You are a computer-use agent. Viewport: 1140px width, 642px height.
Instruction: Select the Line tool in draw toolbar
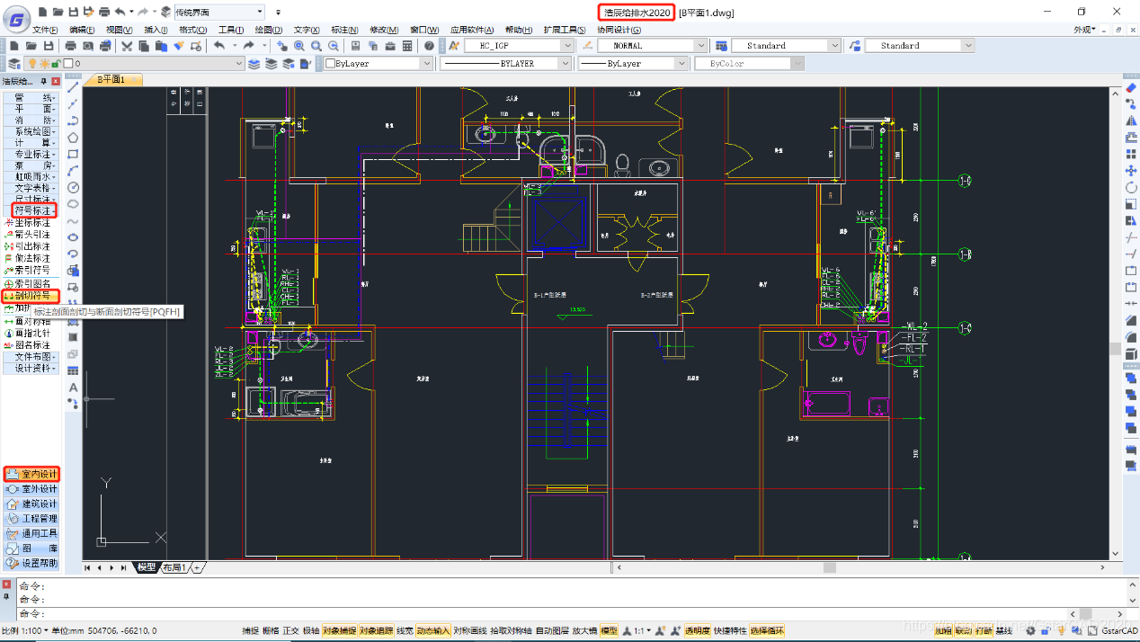[x=73, y=87]
